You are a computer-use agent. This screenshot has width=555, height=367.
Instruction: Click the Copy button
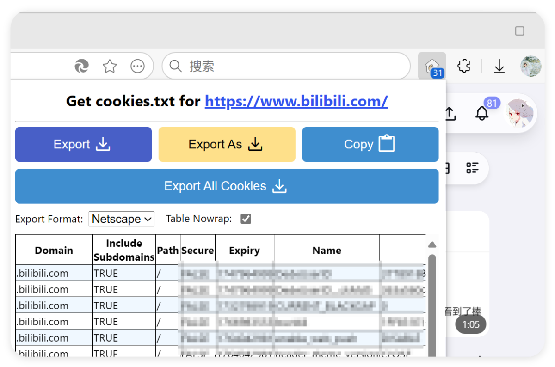(370, 145)
